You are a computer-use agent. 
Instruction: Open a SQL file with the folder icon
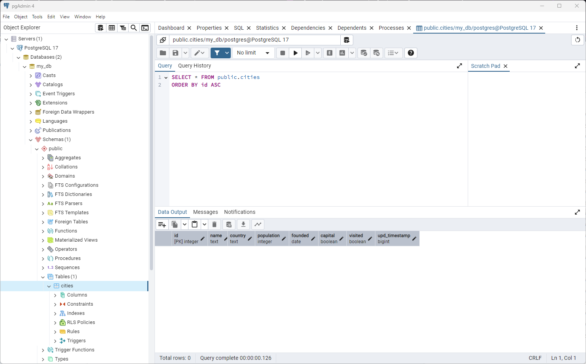pyautogui.click(x=163, y=53)
